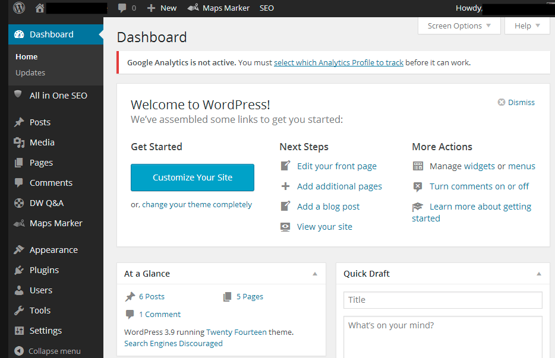The width and height of the screenshot is (555, 358).
Task: Open the Search Engines Discouraged link
Action: (x=174, y=343)
